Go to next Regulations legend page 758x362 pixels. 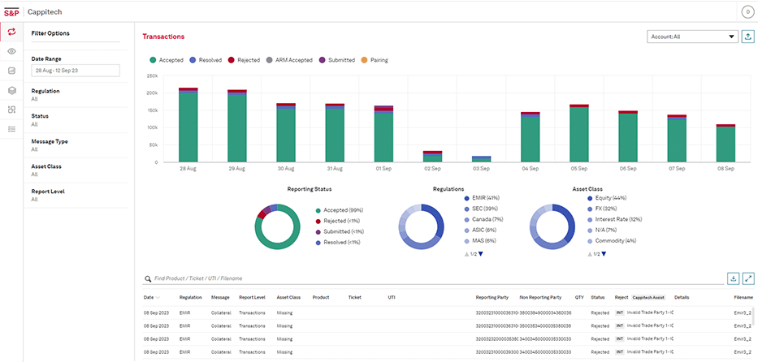coord(480,254)
